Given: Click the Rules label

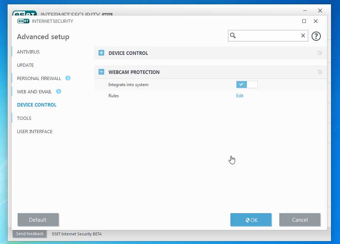Looking at the screenshot, I should point(114,96).
